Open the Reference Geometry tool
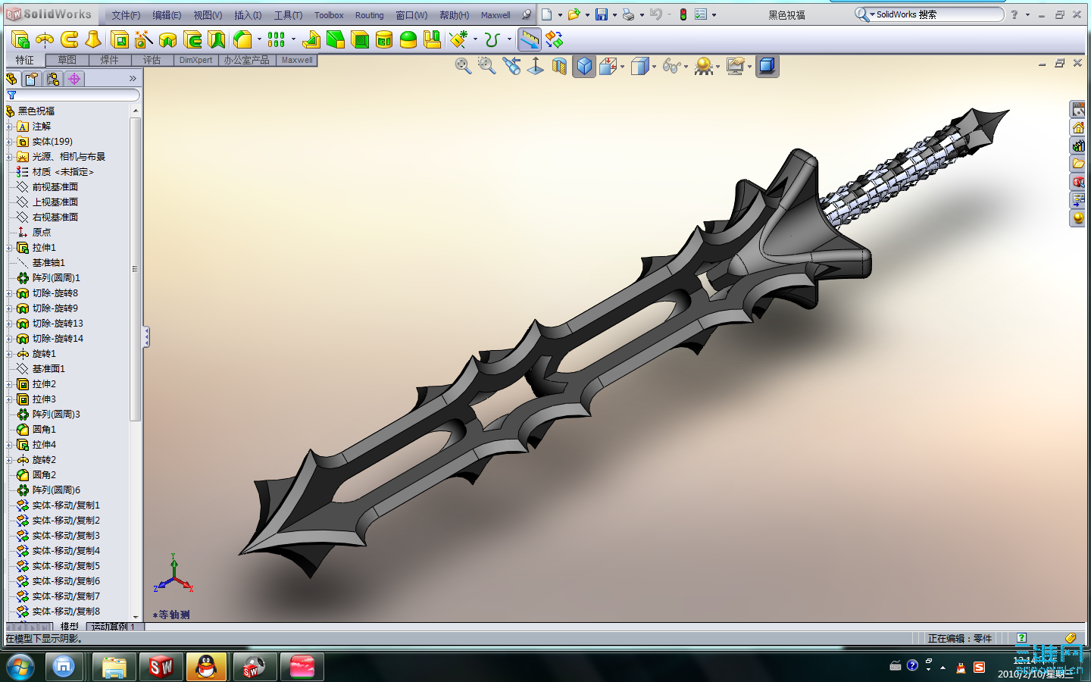Screen dimensions: 1091x682 (458, 39)
